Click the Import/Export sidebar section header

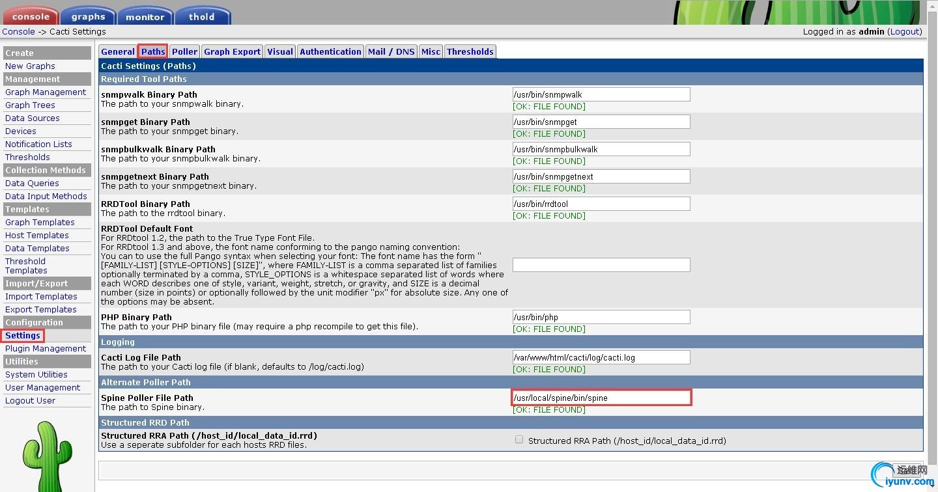tap(47, 283)
